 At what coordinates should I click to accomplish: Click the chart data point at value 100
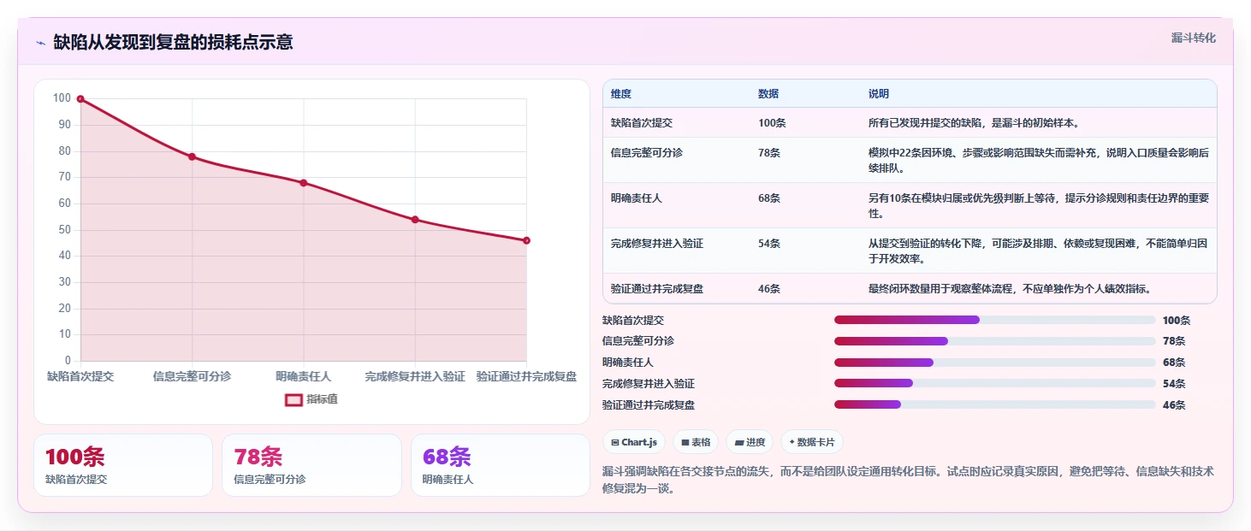[x=80, y=99]
